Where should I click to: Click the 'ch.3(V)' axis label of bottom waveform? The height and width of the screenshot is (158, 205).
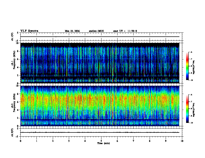click(x=12, y=132)
